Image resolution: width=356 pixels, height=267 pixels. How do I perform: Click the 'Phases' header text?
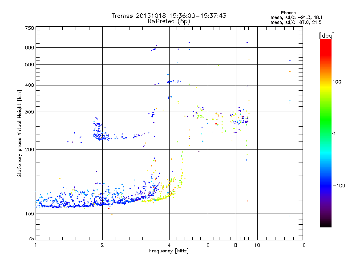tap(288, 13)
